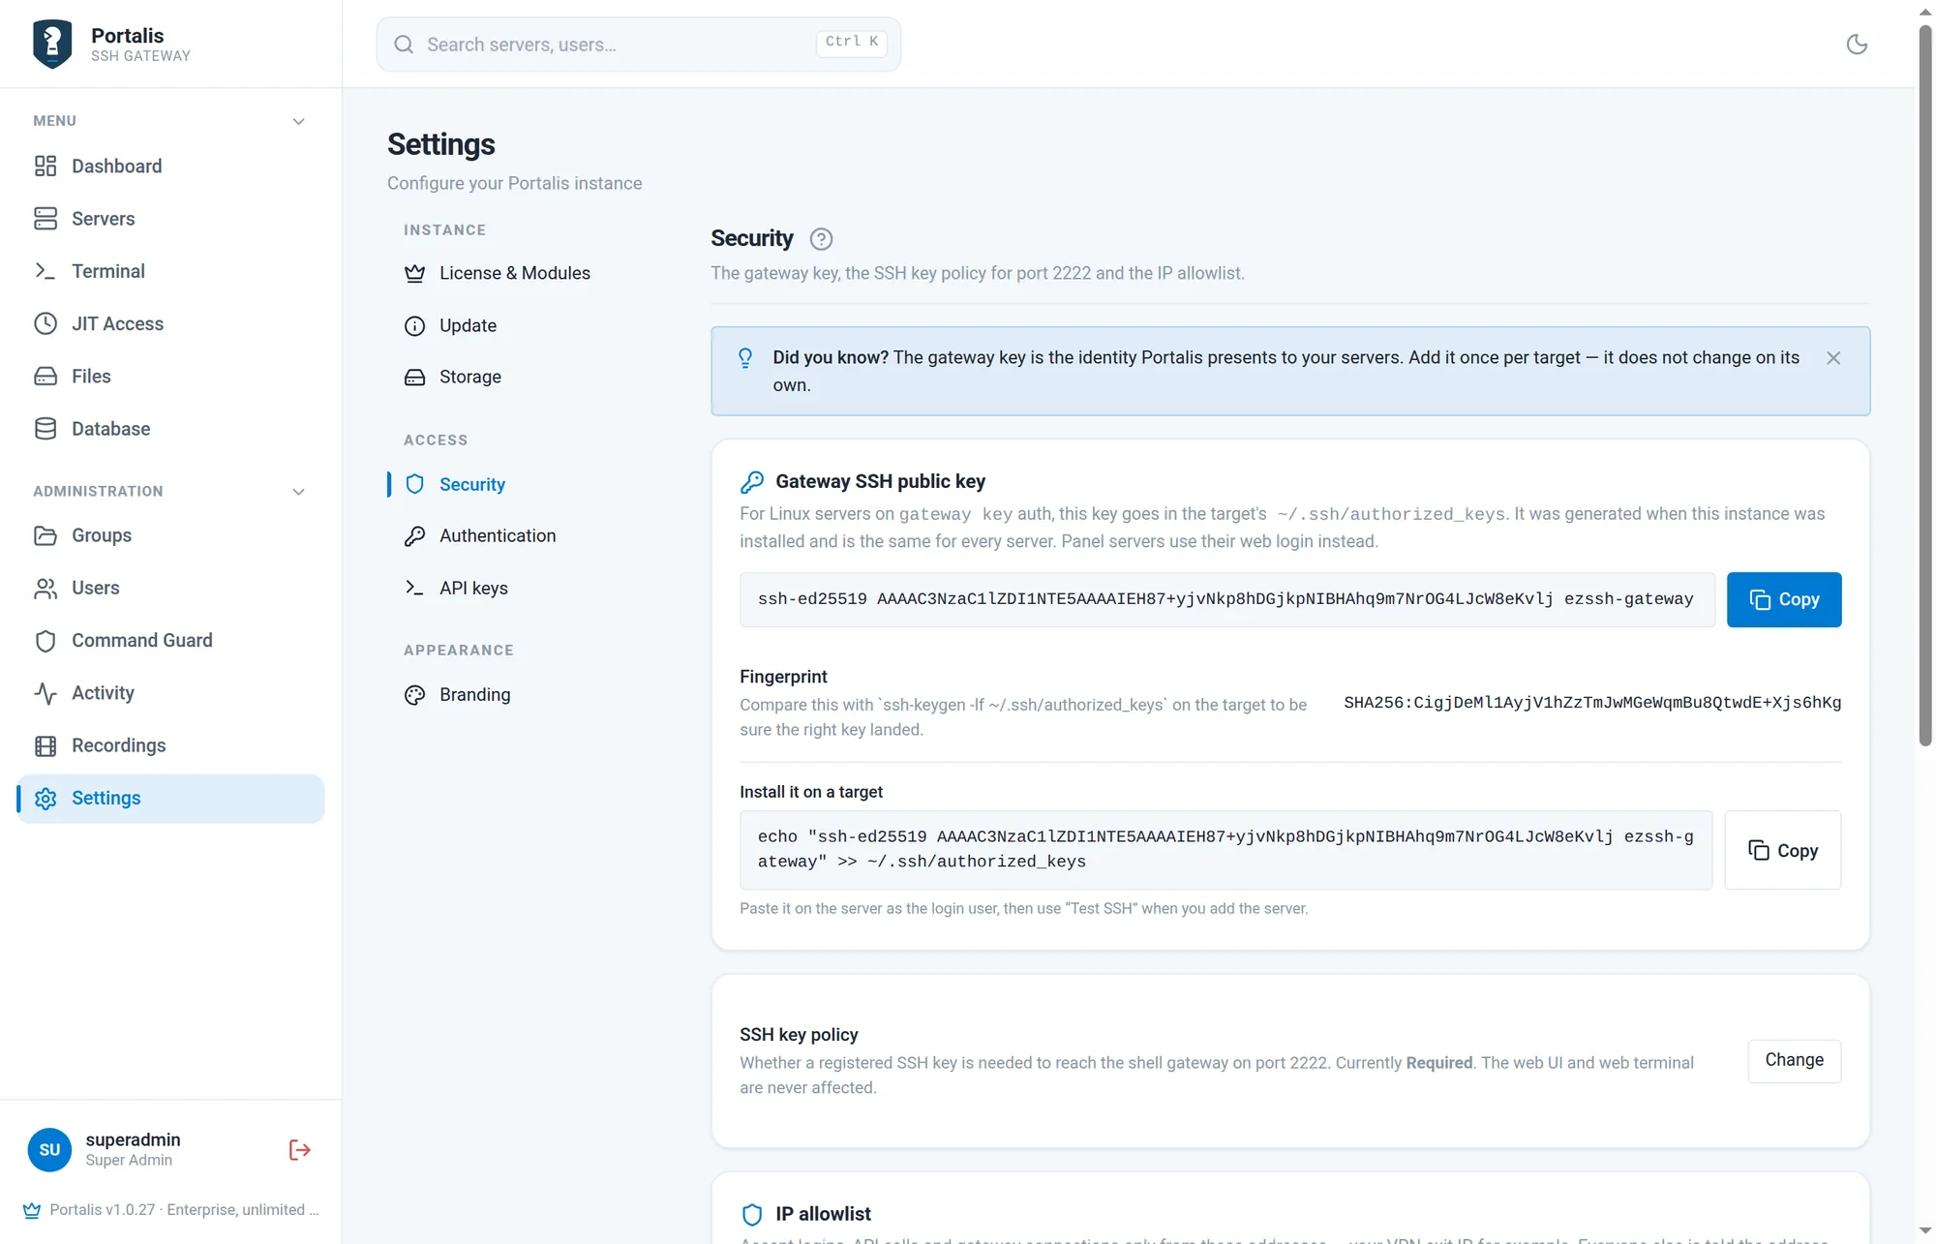1936x1244 pixels.
Task: Click the API keys prompt icon
Action: [x=414, y=588]
